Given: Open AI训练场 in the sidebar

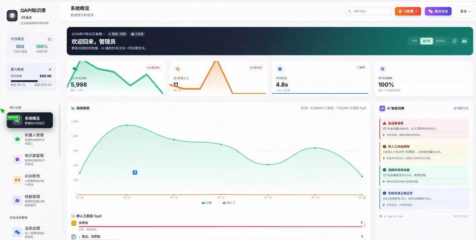Looking at the screenshot, I should [30, 180].
